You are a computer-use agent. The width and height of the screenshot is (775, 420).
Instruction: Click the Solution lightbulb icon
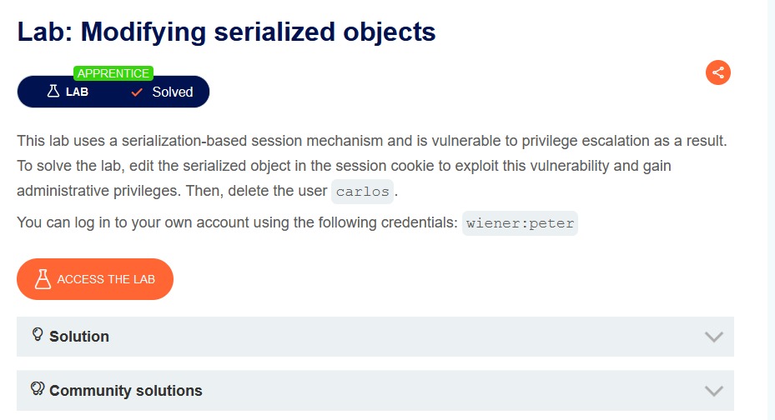pos(38,335)
